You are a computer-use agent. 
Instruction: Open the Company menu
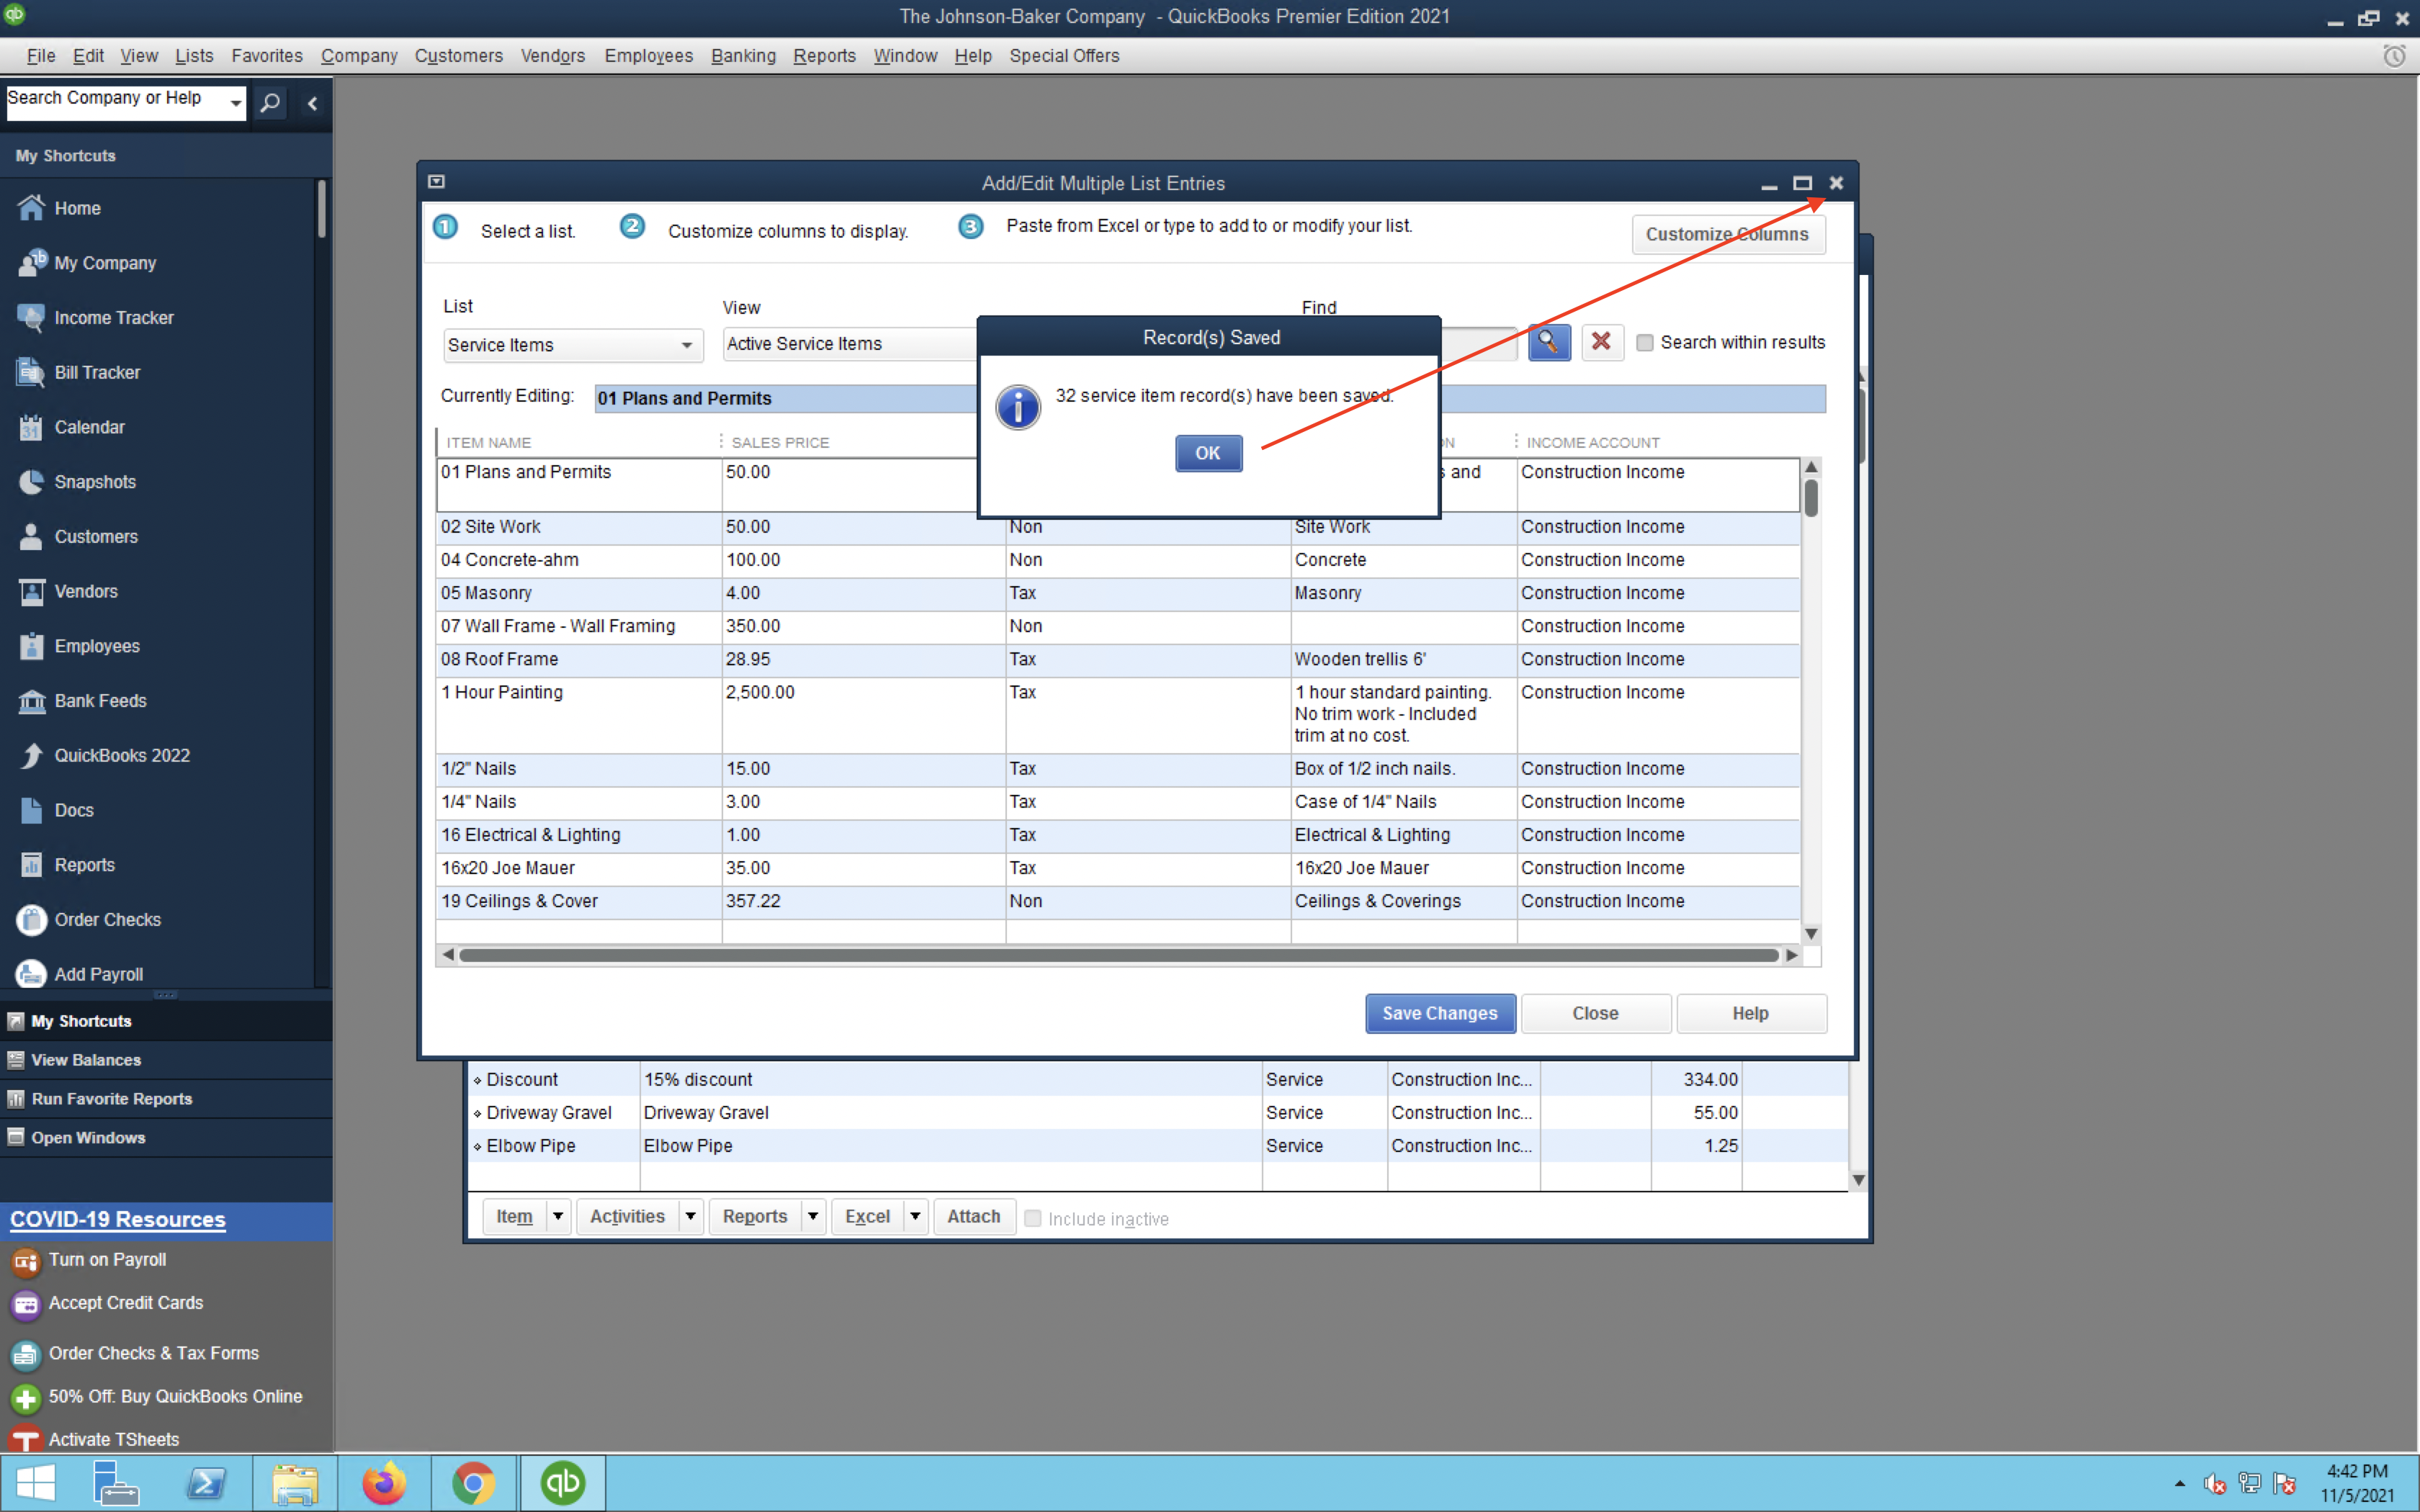pyautogui.click(x=359, y=56)
